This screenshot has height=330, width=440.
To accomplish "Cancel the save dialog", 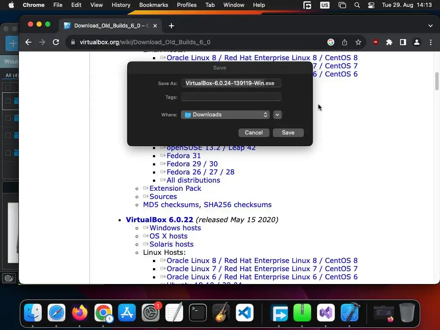I will coord(254,133).
